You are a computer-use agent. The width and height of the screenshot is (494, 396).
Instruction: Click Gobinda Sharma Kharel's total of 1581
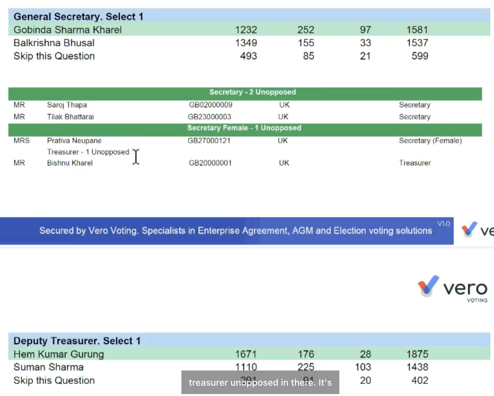417,30
